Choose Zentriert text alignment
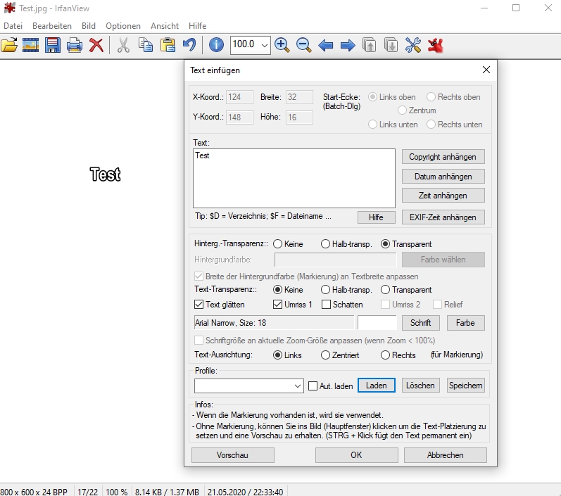561x496 pixels. [x=325, y=355]
